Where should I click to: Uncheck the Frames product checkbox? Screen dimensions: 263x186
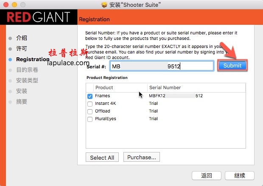point(90,96)
